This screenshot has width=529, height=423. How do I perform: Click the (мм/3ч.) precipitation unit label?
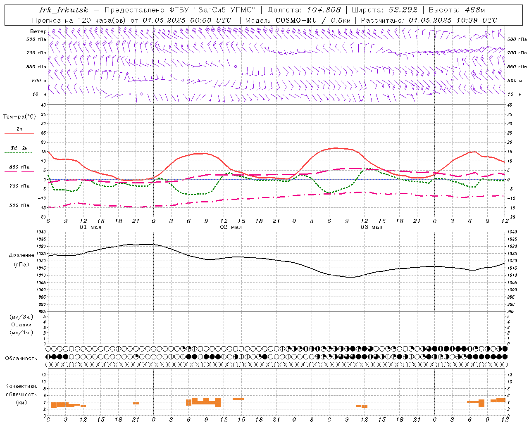[21, 317]
